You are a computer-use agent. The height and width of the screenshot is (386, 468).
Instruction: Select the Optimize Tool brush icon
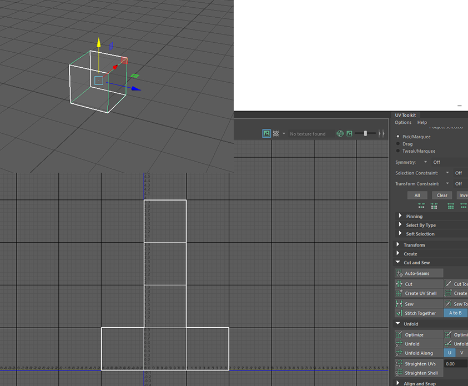click(448, 335)
